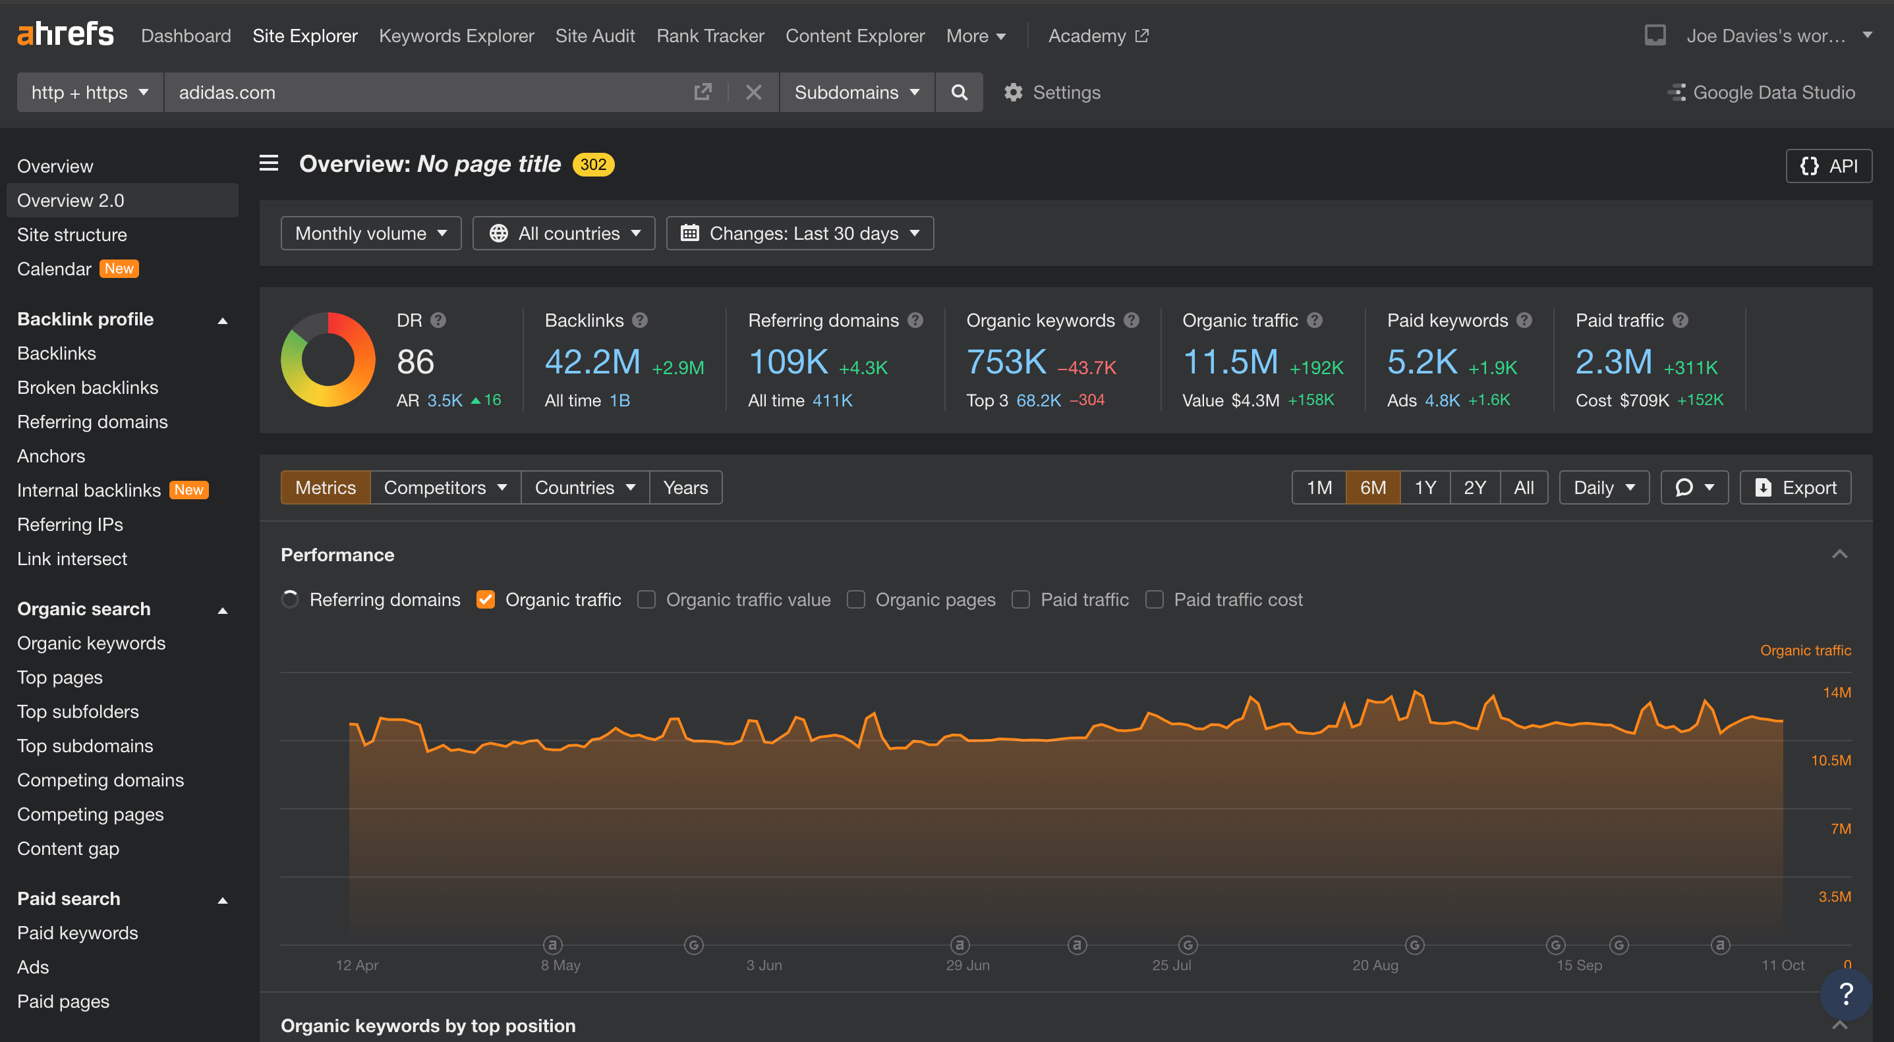The image size is (1894, 1042).
Task: Go to Keywords Explorer
Action: pyautogui.click(x=456, y=36)
